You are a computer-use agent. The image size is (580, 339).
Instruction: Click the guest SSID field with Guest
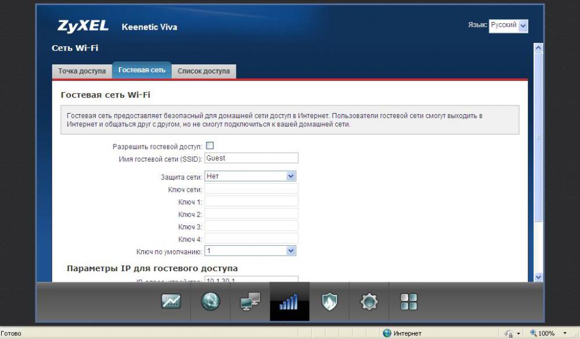point(251,158)
